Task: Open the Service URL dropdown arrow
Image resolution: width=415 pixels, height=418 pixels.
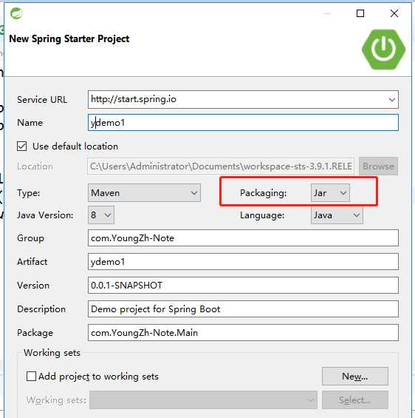Action: pyautogui.click(x=391, y=100)
